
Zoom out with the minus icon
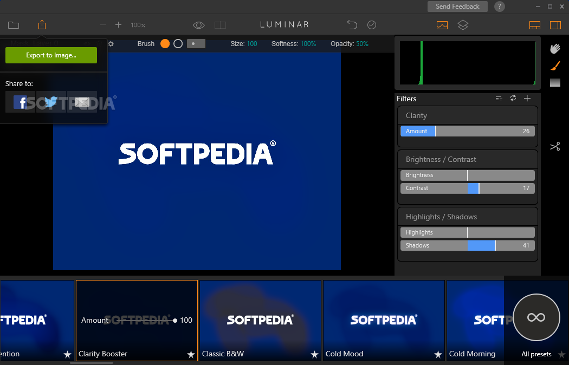click(103, 25)
